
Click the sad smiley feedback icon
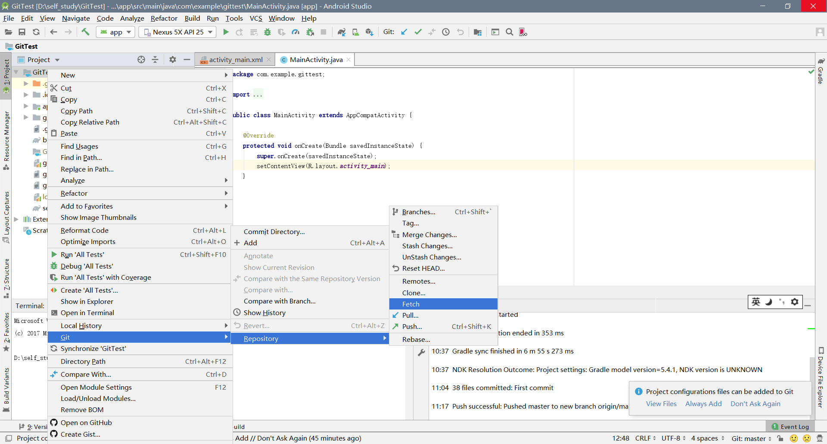(807, 438)
